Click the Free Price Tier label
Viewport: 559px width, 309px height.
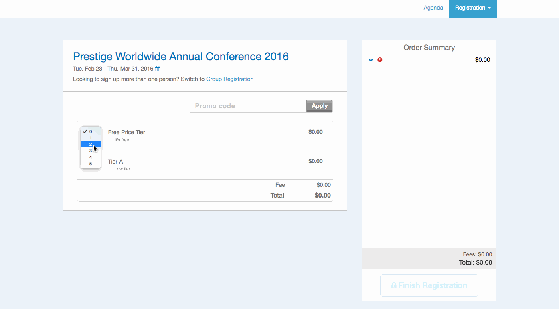126,132
